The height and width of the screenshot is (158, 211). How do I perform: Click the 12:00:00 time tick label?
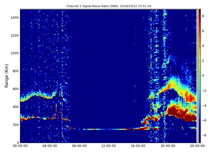(x=109, y=146)
